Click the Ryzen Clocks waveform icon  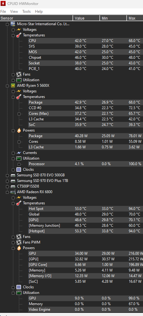pos(19,170)
